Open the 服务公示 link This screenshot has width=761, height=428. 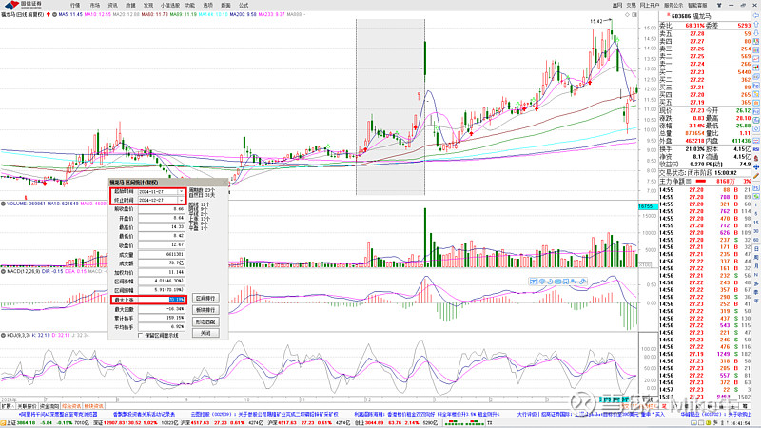coord(673,5)
